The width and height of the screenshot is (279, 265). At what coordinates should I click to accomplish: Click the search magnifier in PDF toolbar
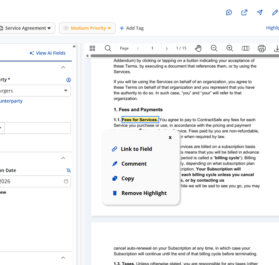coord(108,48)
